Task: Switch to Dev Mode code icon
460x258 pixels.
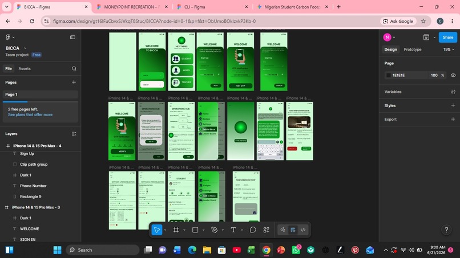Action: click(x=303, y=230)
